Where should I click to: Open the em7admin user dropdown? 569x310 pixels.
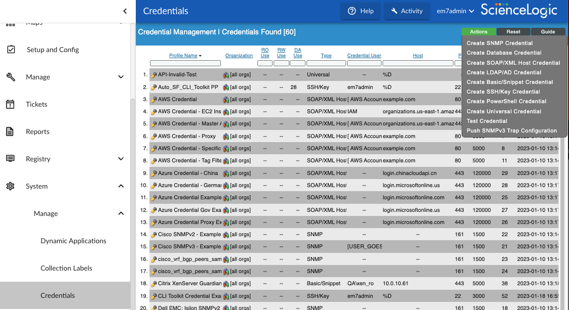click(455, 11)
